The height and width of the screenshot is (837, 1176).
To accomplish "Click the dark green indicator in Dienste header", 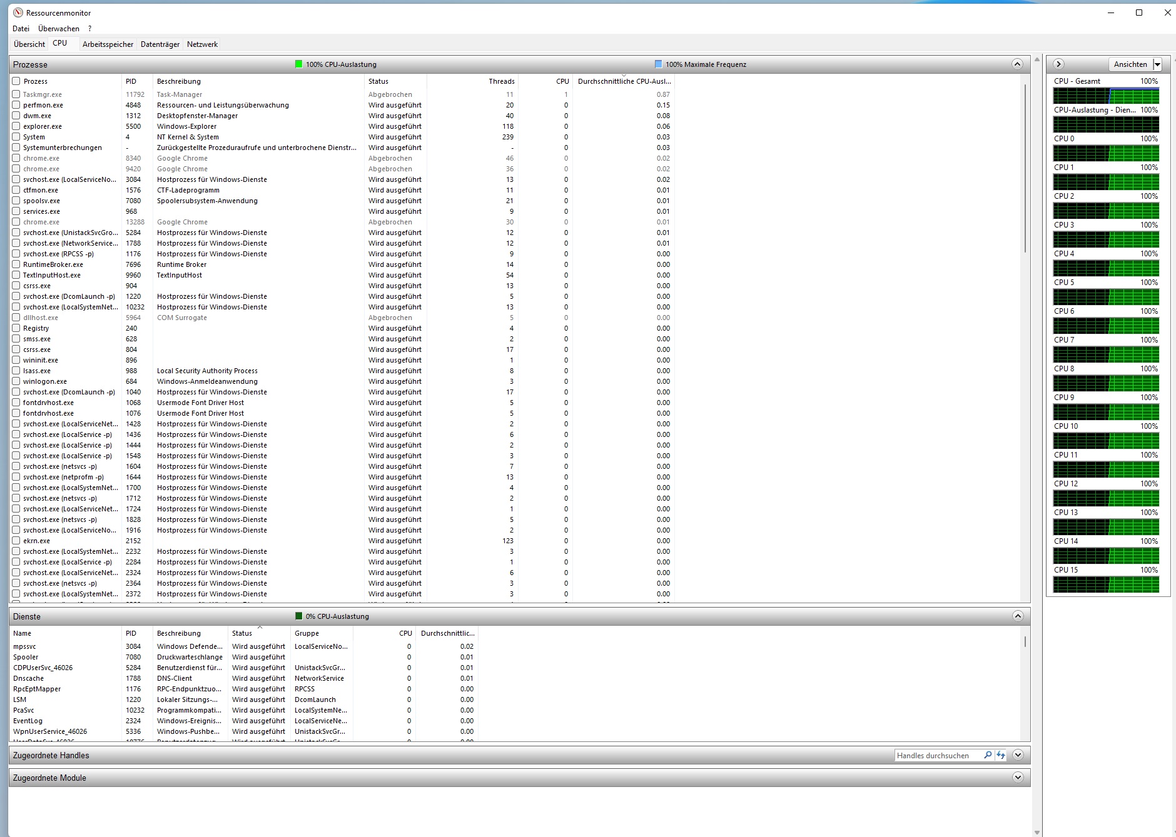I will coord(299,616).
